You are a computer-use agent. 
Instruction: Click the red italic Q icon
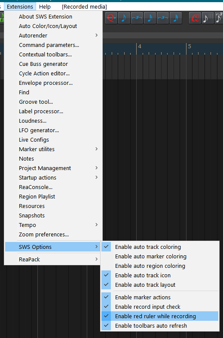pyautogui.click(x=195, y=18)
